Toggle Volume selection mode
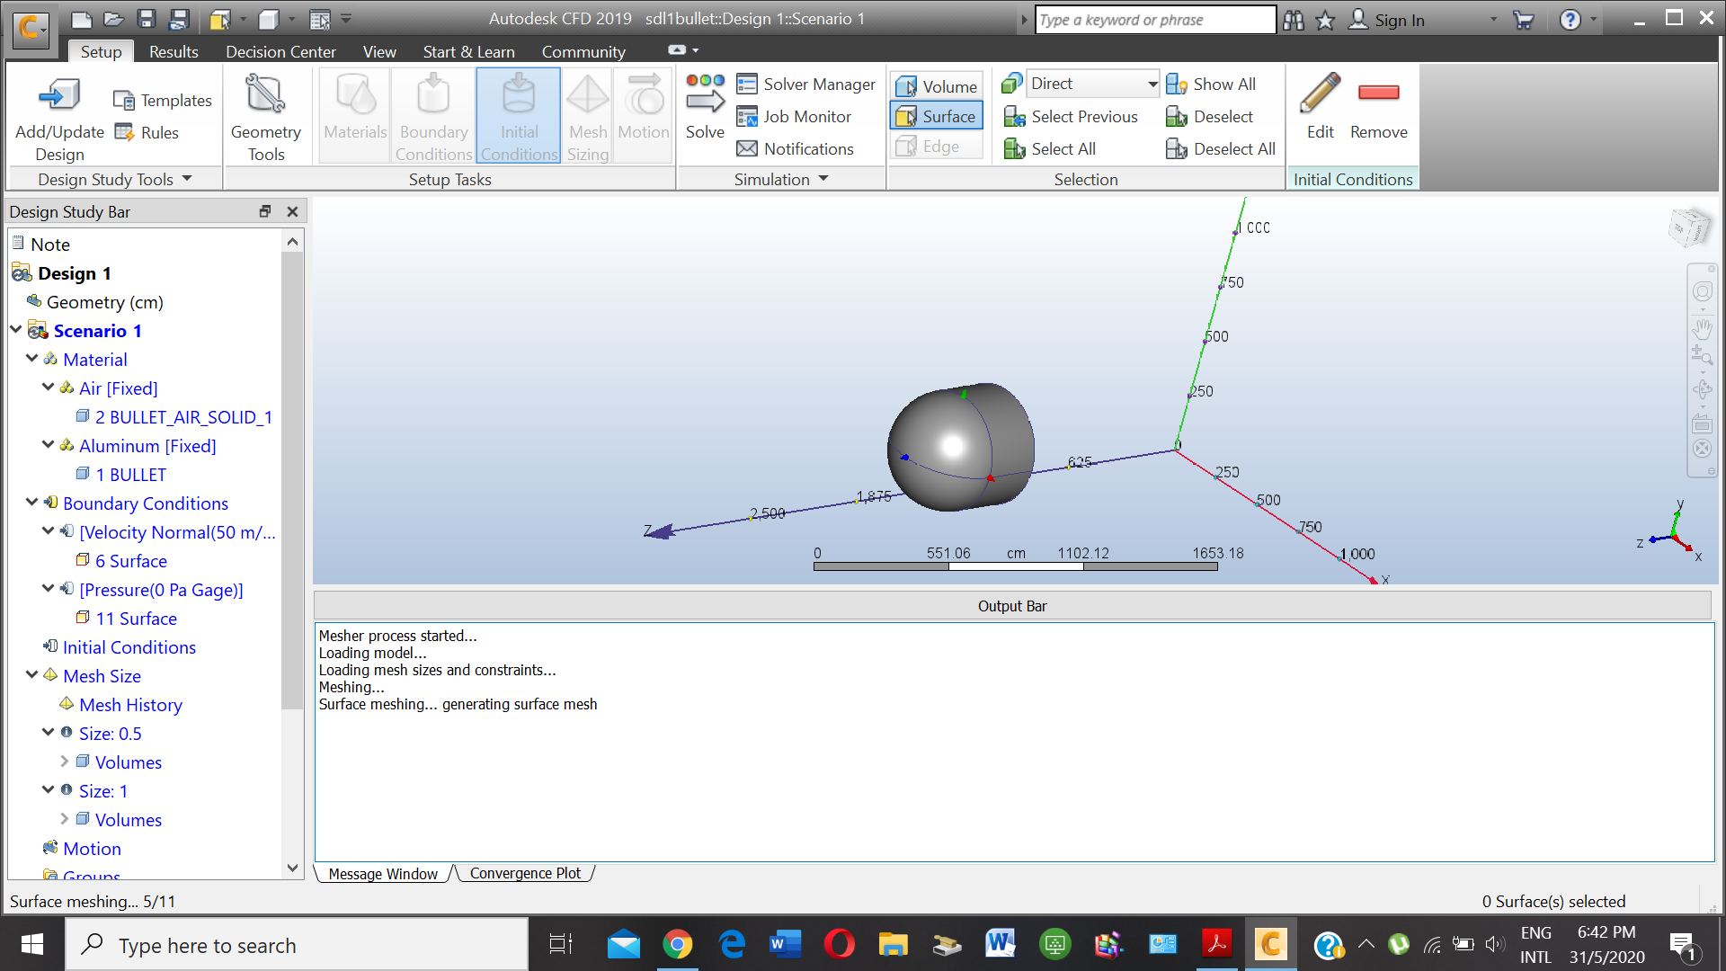 point(936,85)
